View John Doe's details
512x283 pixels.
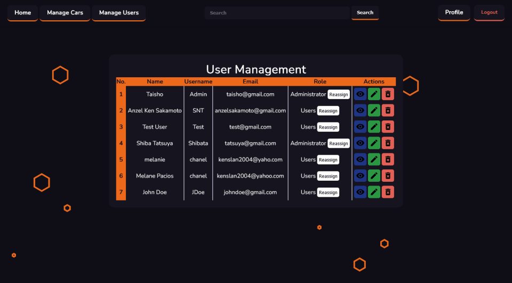pos(360,192)
